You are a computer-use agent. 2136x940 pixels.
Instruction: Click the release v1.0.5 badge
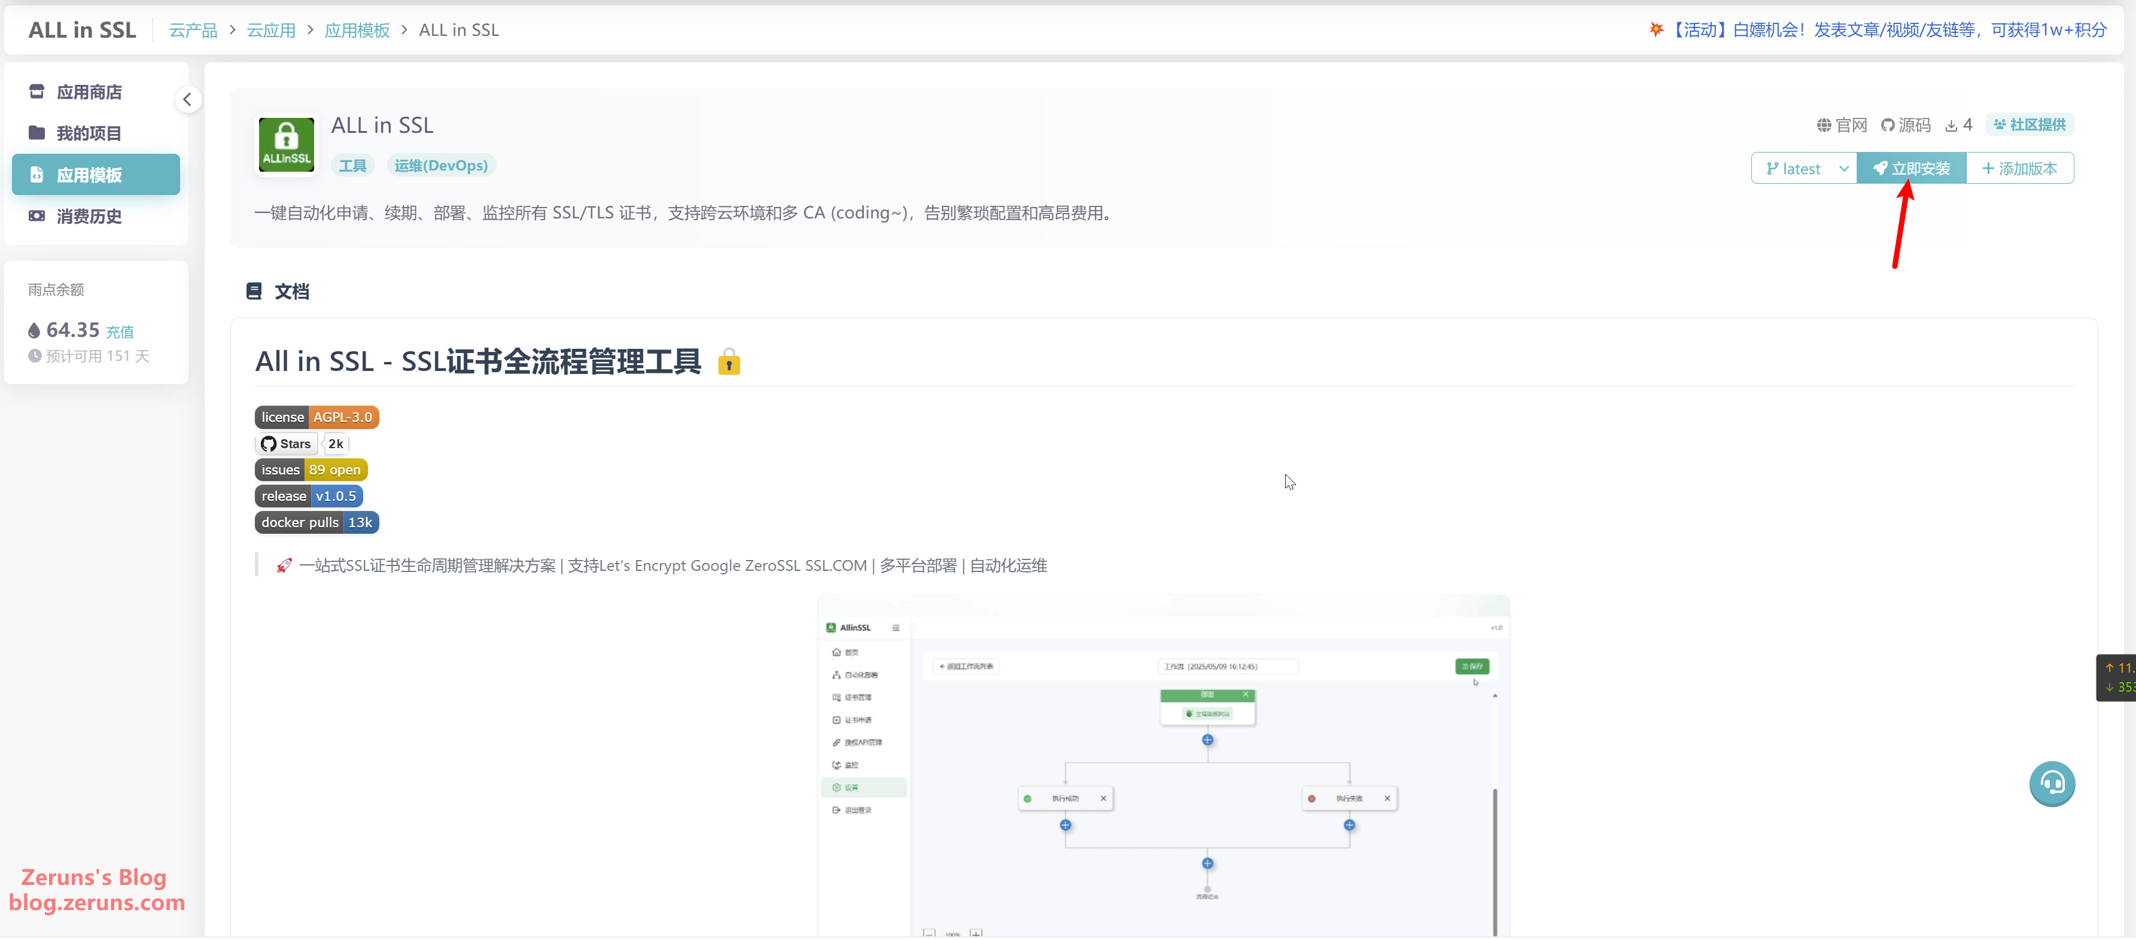coord(309,497)
